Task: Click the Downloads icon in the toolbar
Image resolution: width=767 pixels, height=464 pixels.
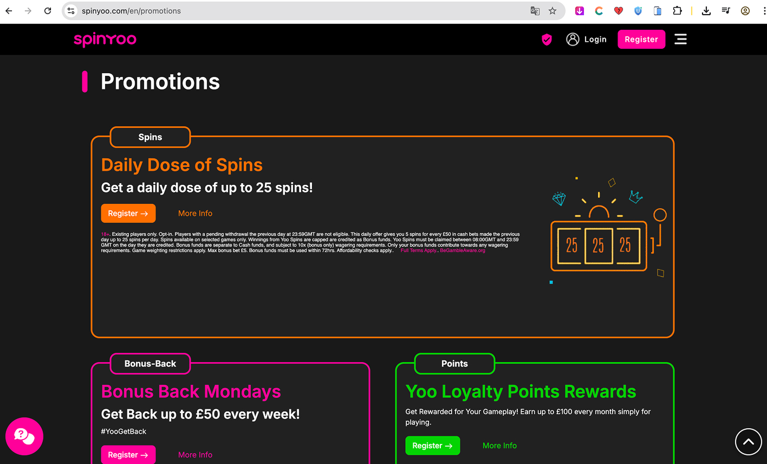Action: (x=706, y=10)
